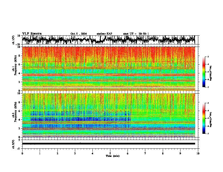Click the ch.2 "Frequency (kHz)" axis label
The height and width of the screenshot is (172, 223).
pos(16,112)
